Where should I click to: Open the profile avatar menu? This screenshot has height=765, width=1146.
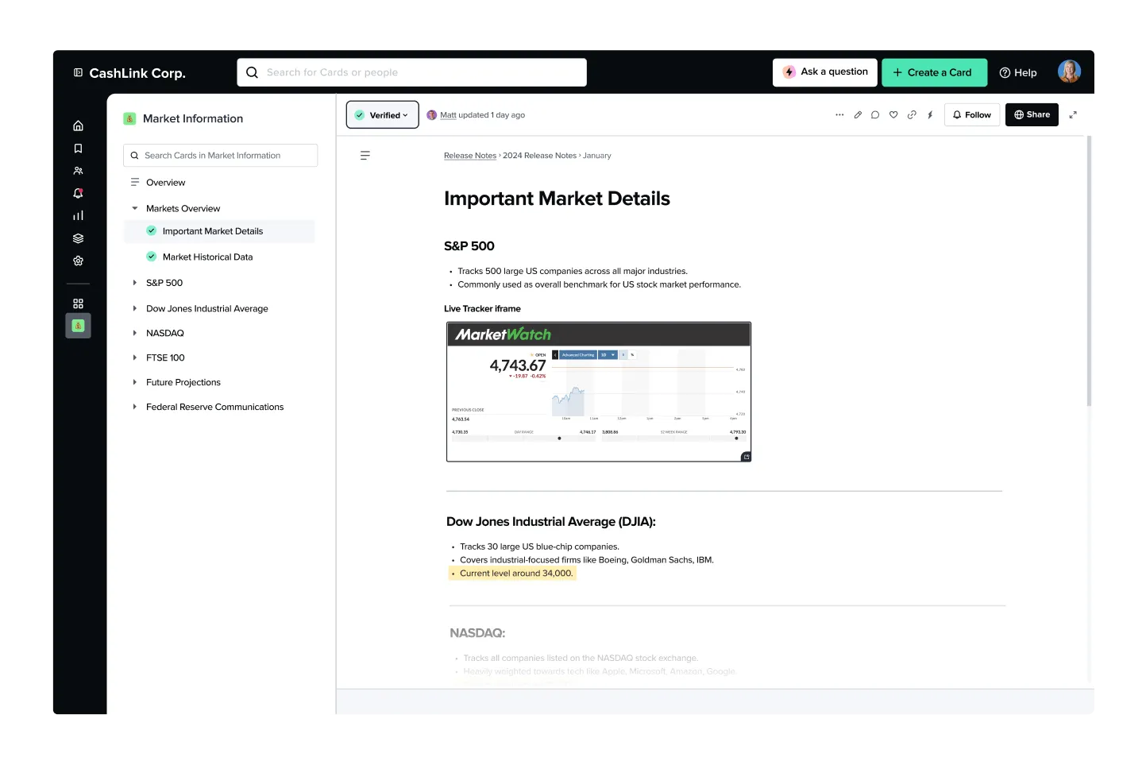click(1069, 71)
